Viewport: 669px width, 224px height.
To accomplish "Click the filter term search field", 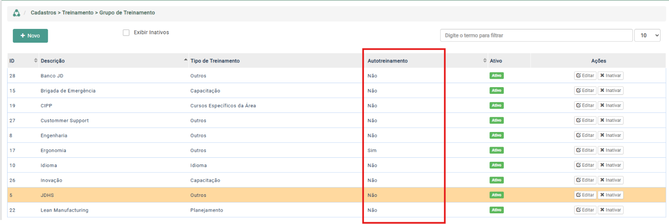I will pos(536,35).
